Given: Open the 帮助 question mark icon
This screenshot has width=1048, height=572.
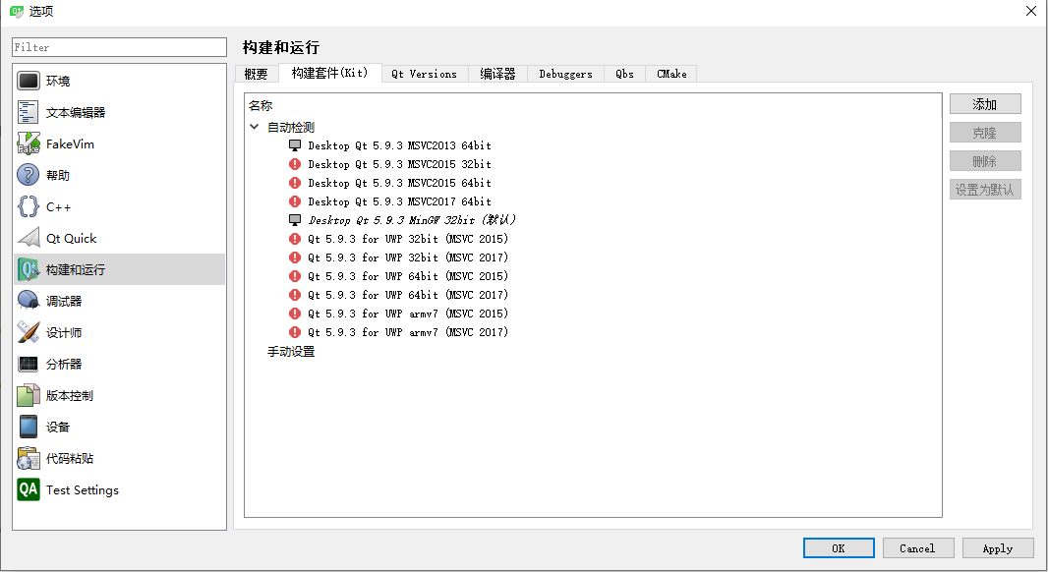Looking at the screenshot, I should tap(29, 175).
